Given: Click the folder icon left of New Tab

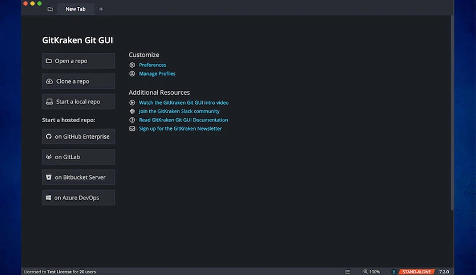Looking at the screenshot, I should pyautogui.click(x=50, y=9).
